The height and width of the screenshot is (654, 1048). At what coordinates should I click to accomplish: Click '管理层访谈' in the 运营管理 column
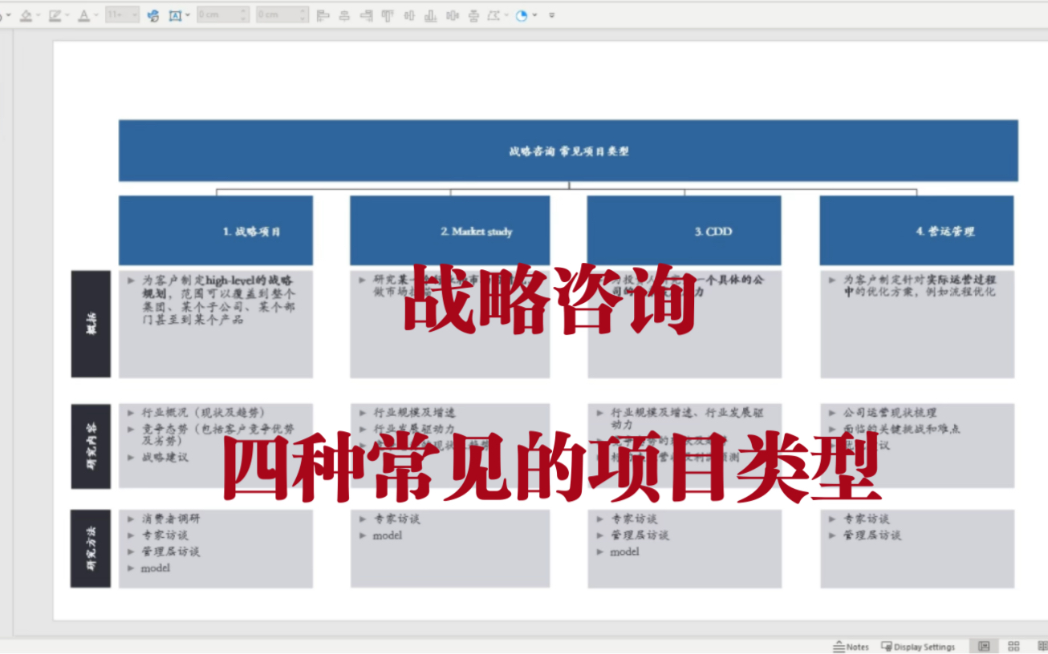pos(872,535)
